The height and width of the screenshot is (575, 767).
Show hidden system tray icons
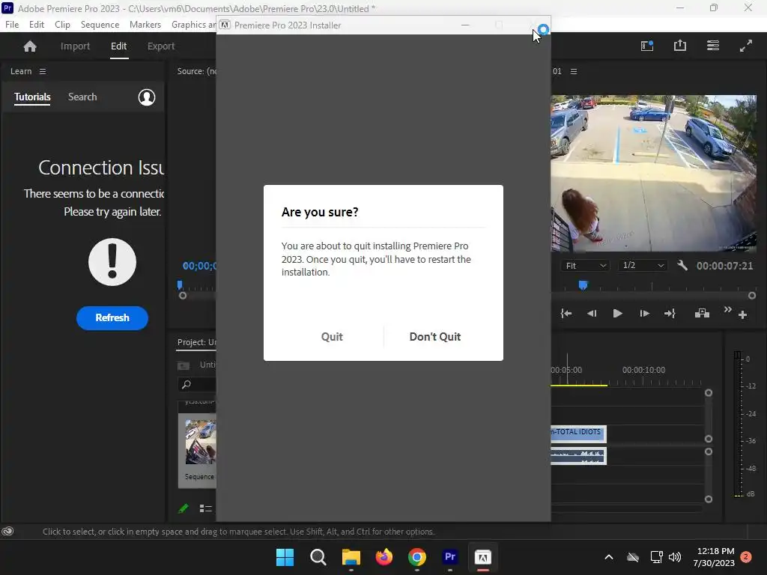pos(608,557)
